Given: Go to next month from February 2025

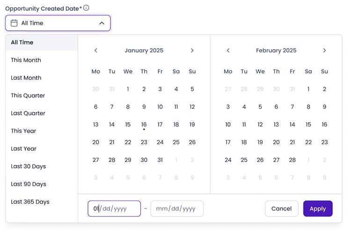Looking at the screenshot, I should (x=324, y=51).
